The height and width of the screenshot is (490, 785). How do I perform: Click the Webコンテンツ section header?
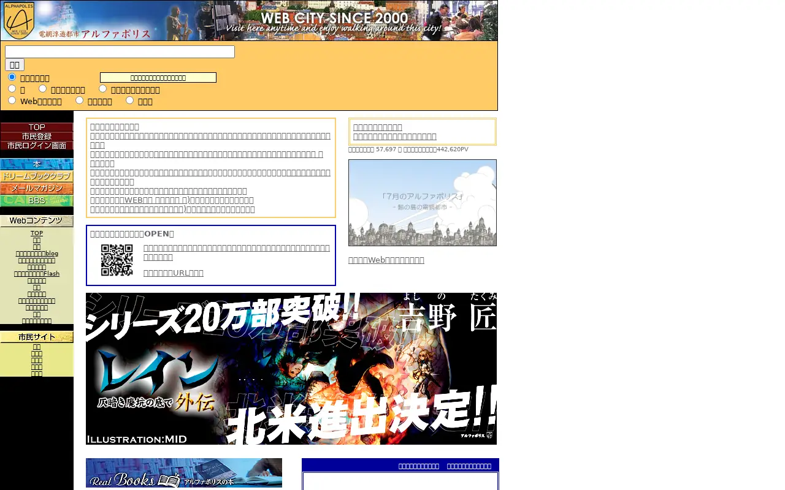37,221
